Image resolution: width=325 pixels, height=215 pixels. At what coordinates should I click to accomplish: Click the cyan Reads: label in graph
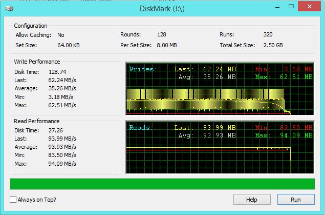click(141, 128)
